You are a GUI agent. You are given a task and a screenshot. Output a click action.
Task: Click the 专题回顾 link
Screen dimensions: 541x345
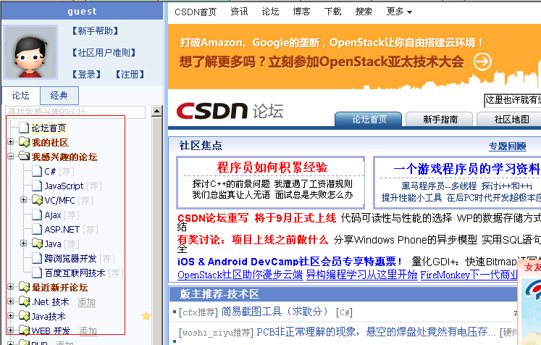(x=507, y=146)
